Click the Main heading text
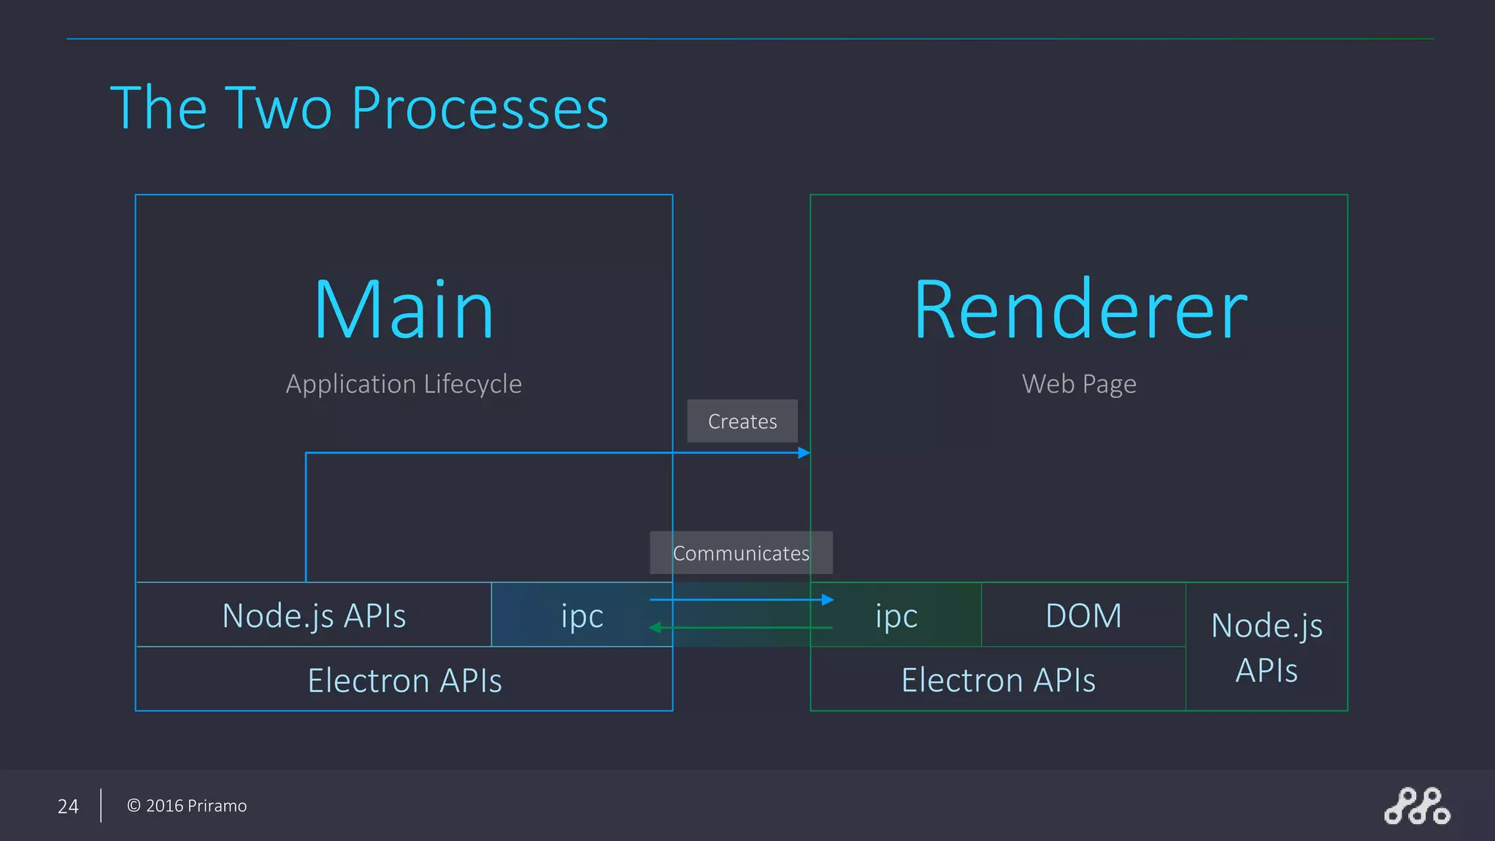Screen dimensions: 1495x841 point(404,310)
